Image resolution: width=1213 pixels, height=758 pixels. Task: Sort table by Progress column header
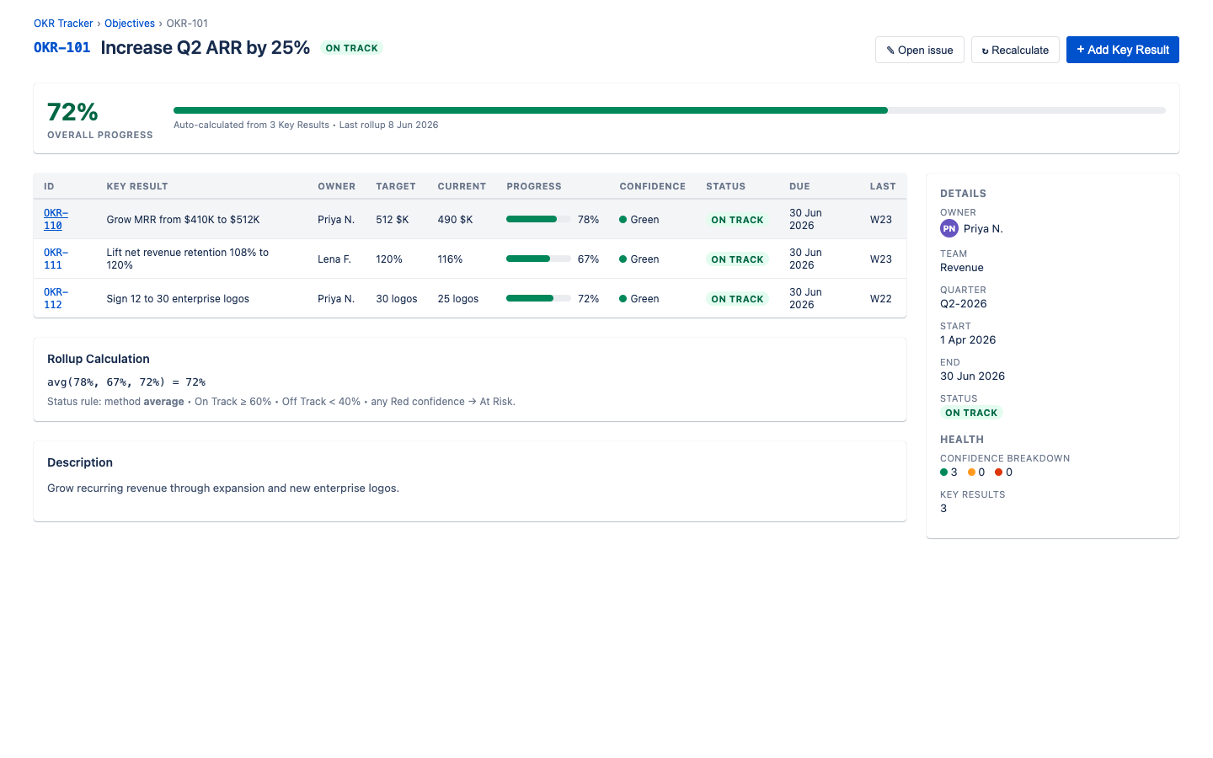tap(534, 186)
